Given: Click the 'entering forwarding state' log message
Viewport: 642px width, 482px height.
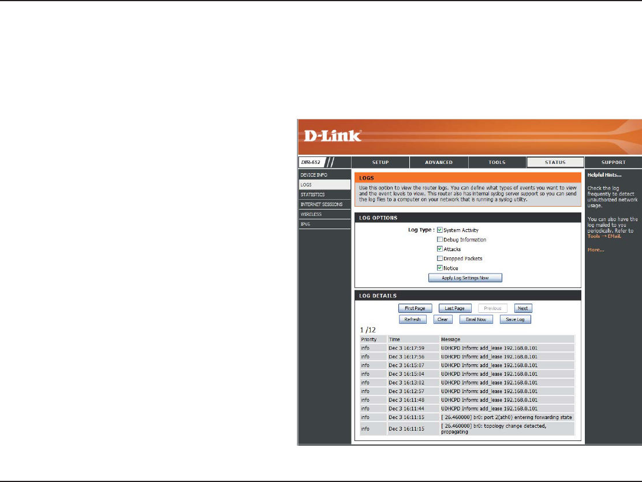Looking at the screenshot, I should (x=506, y=417).
